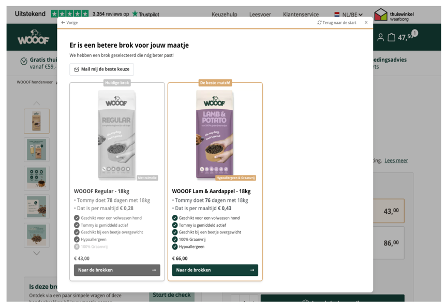
Task: Open Leesvoer menu item
Action: [260, 14]
